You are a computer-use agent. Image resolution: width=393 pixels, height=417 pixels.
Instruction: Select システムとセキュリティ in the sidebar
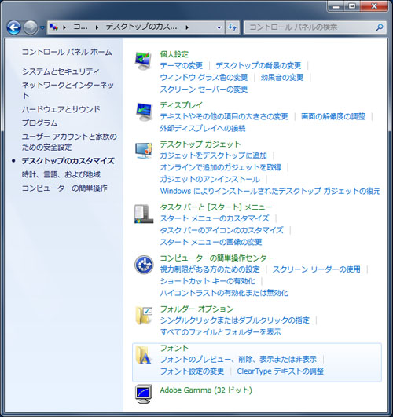coord(61,71)
